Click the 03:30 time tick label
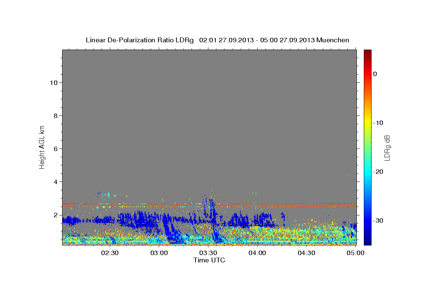Image resolution: width=441 pixels, height=294 pixels. coord(208,253)
